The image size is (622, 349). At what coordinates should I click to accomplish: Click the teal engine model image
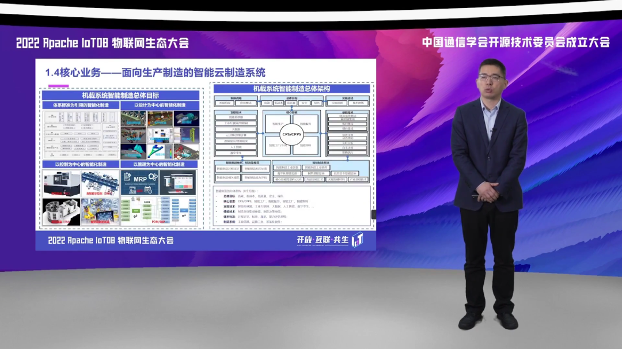pos(187,119)
